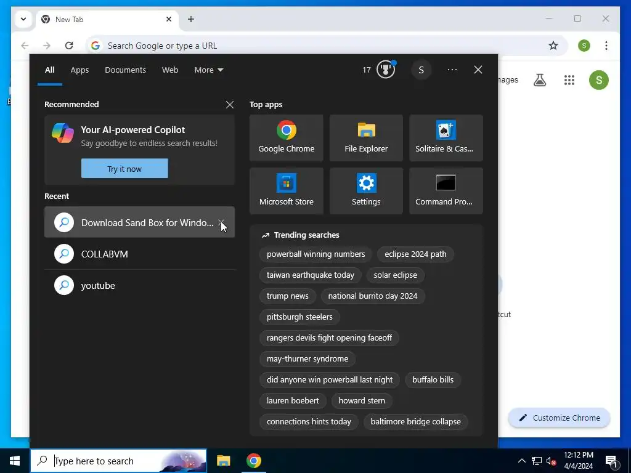Switch to the Web search tab
Viewport: 631px width, 473px height.
pyautogui.click(x=170, y=70)
